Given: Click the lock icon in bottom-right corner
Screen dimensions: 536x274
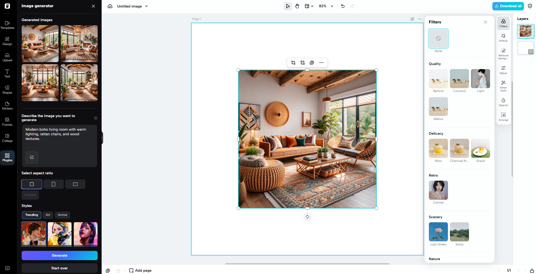Looking at the screenshot, I should click(532, 271).
